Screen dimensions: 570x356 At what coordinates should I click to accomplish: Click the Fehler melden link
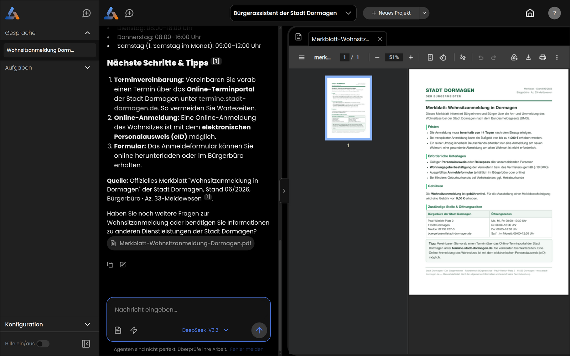pos(247,349)
